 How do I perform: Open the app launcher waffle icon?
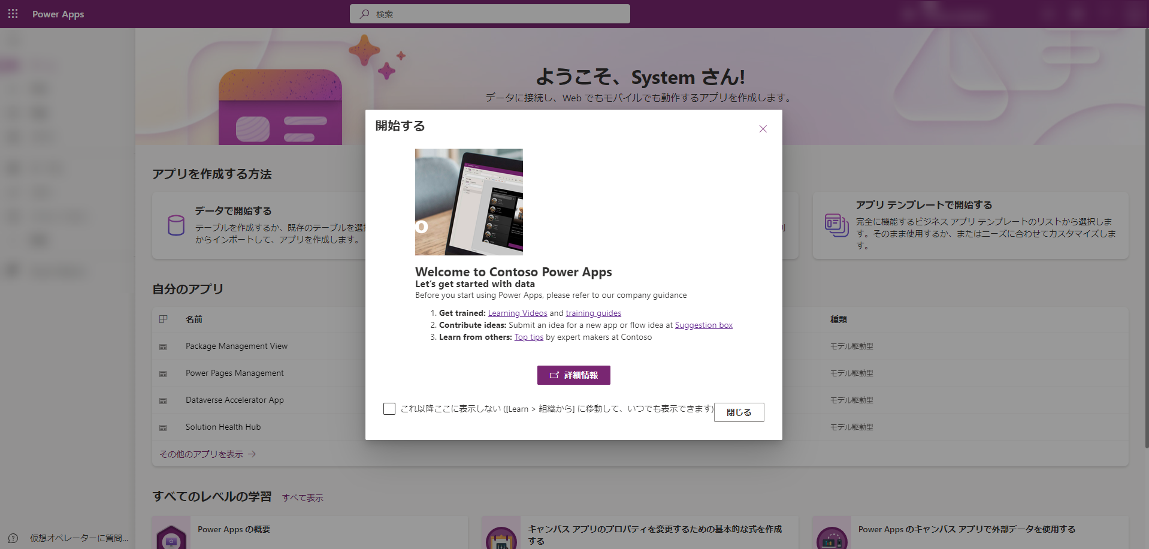13,13
